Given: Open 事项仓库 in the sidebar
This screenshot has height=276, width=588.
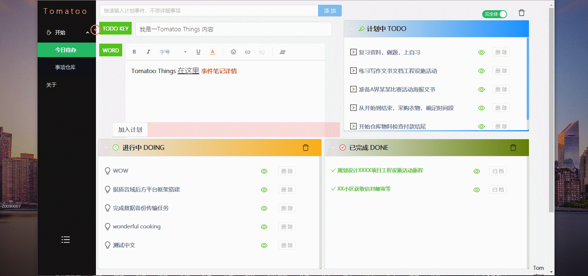Looking at the screenshot, I should (67, 67).
